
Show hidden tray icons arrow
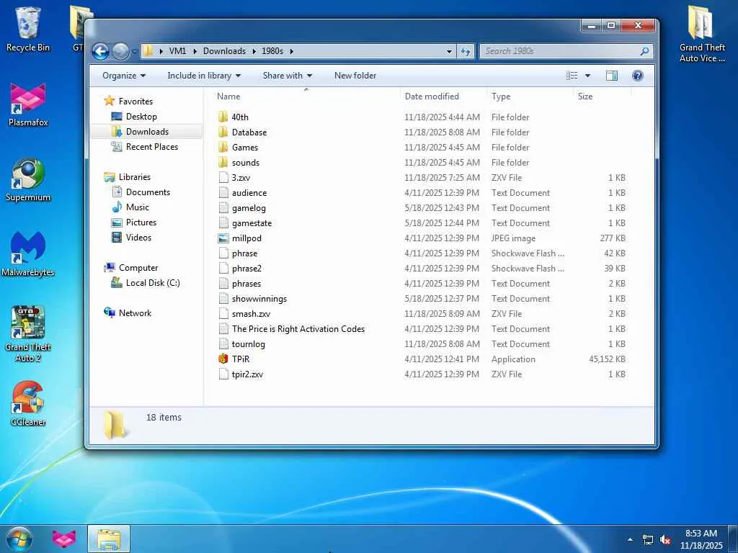[630, 539]
